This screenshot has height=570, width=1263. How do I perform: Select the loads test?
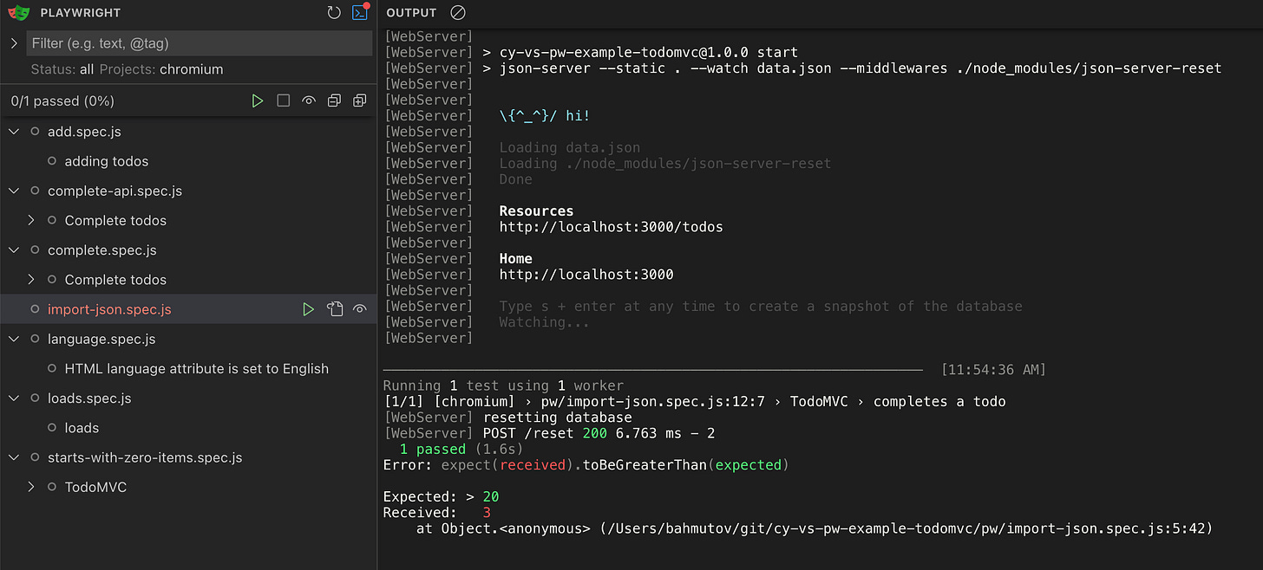click(x=82, y=428)
